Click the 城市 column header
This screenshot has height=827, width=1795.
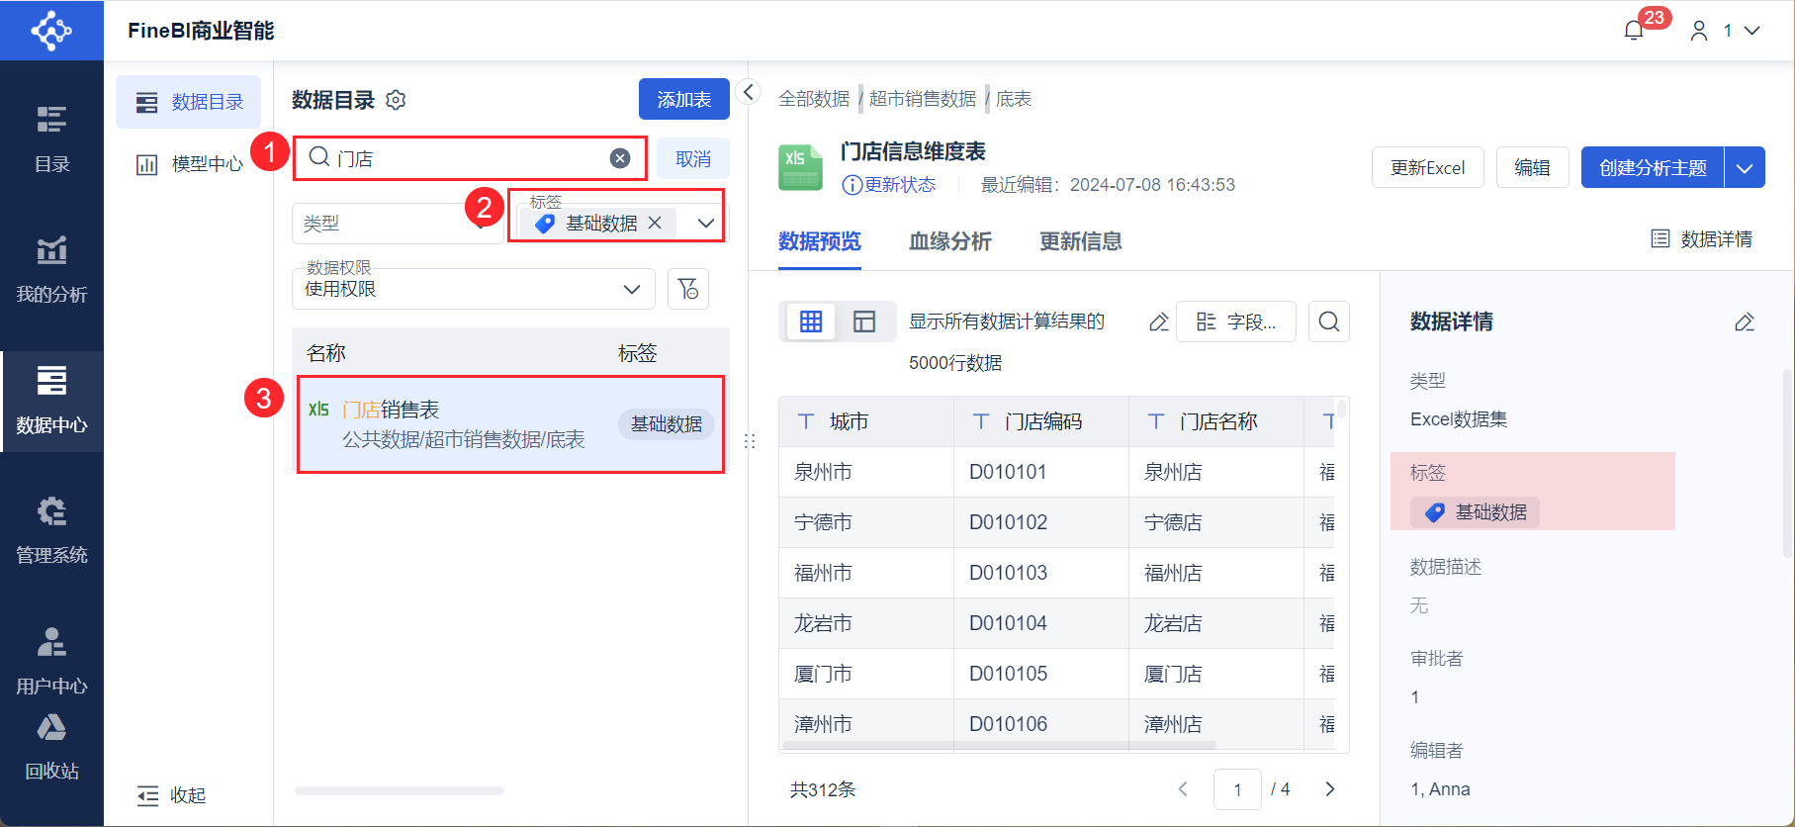[866, 421]
